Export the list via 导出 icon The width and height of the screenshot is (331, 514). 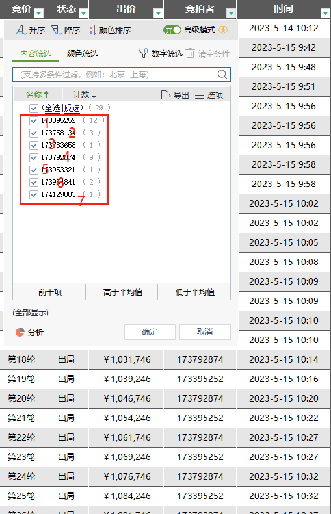coord(166,95)
